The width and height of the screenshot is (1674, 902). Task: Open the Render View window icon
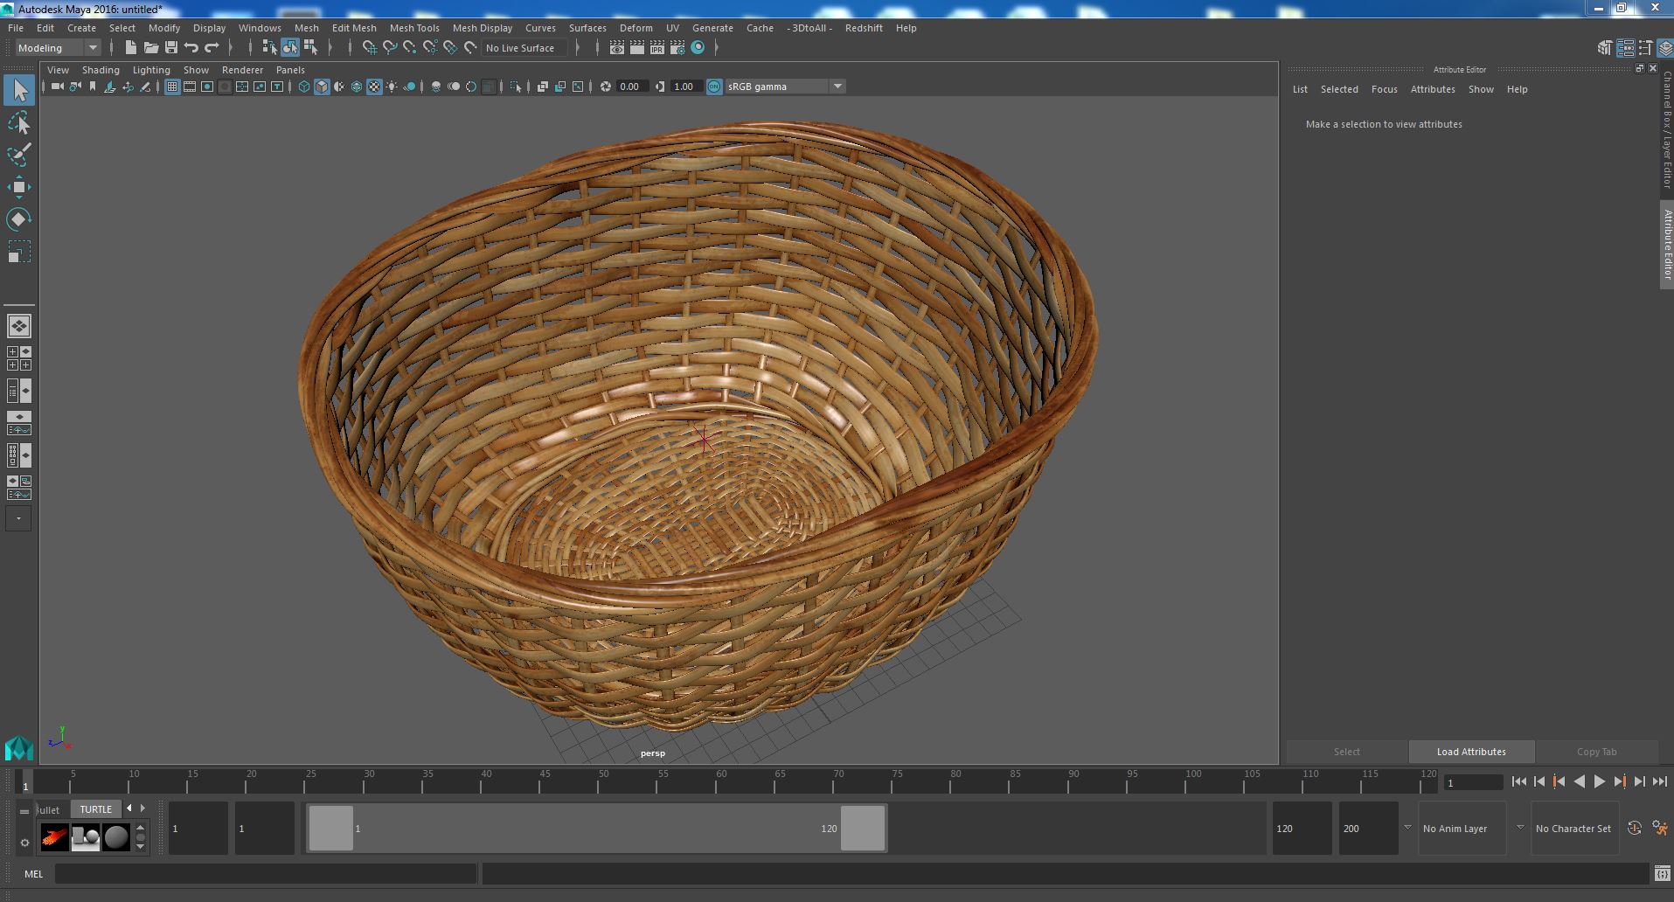[x=617, y=48]
